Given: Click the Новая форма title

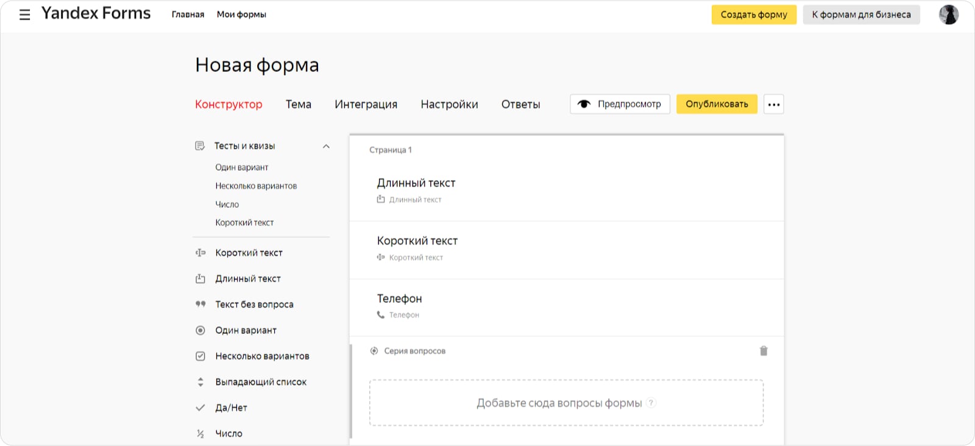Looking at the screenshot, I should (x=257, y=65).
